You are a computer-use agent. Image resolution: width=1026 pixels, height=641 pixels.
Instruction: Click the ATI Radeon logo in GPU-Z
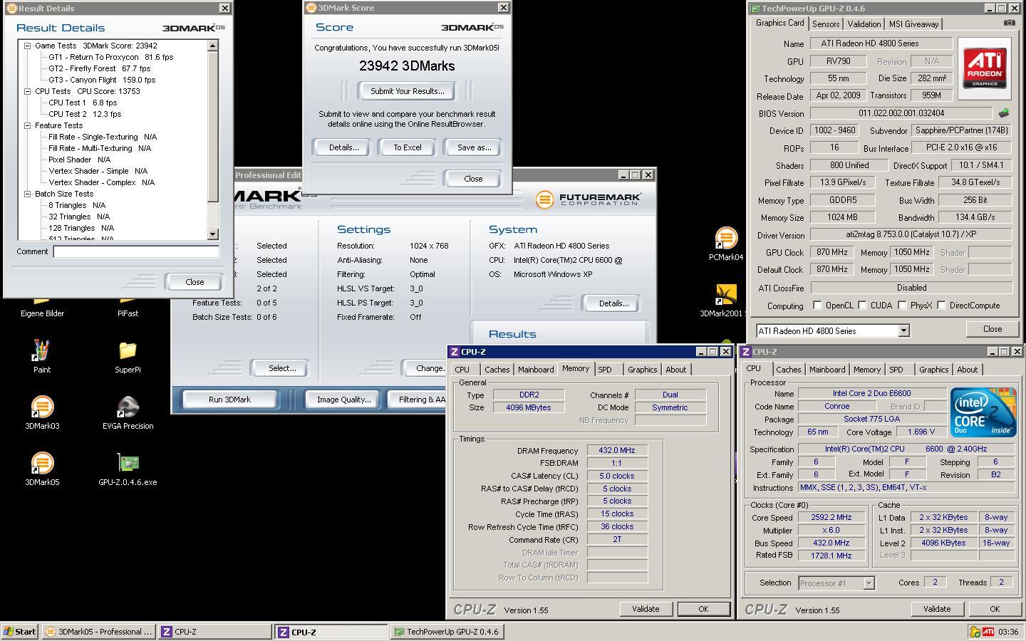point(985,68)
